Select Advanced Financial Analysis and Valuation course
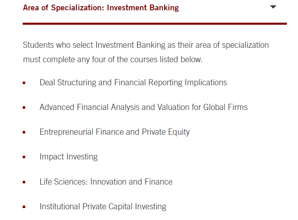 click(144, 107)
